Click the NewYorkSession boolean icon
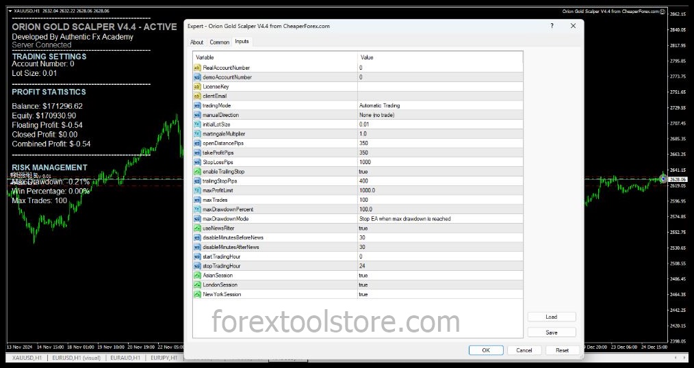Viewport: 694px width, 368px height. [197, 294]
